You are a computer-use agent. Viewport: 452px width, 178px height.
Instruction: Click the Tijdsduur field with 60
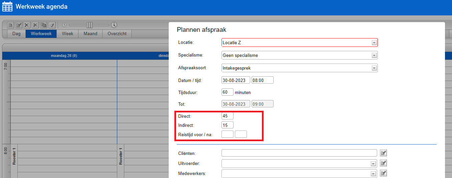tap(228, 92)
